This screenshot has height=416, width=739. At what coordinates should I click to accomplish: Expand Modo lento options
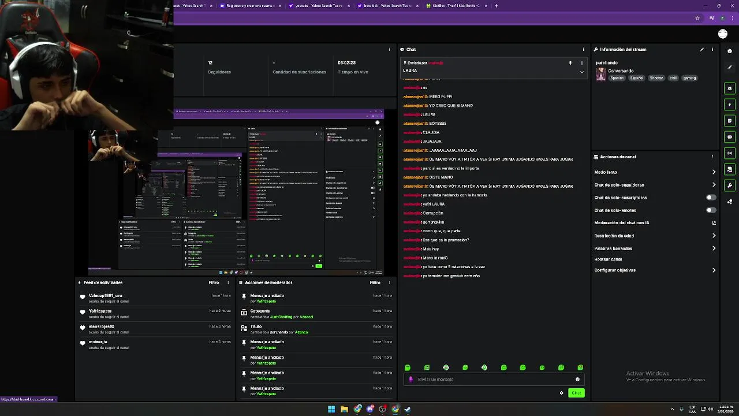point(714,172)
